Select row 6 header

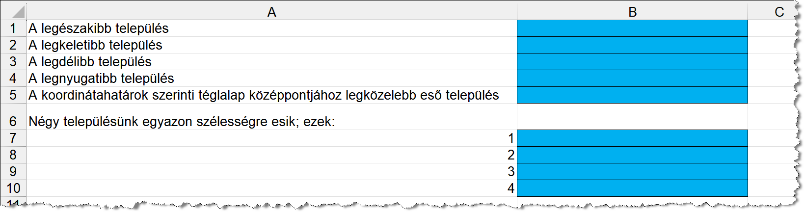[x=13, y=121]
